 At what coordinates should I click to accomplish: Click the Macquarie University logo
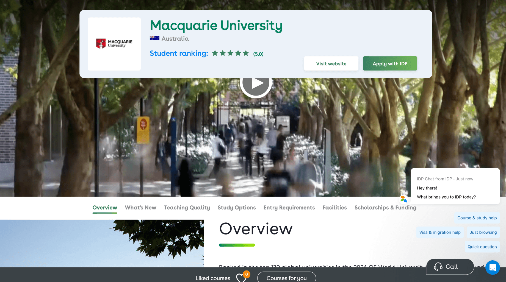pyautogui.click(x=114, y=44)
